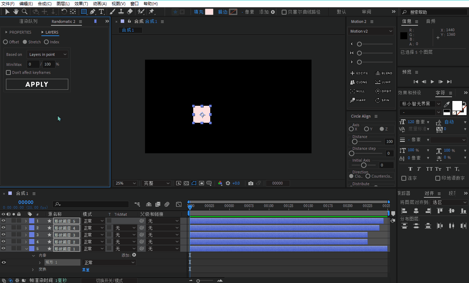Open the 效果(T) menu
The width and height of the screenshot is (469, 283).
pos(81,3)
